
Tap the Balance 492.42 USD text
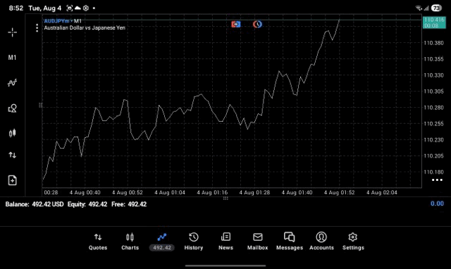coord(35,204)
